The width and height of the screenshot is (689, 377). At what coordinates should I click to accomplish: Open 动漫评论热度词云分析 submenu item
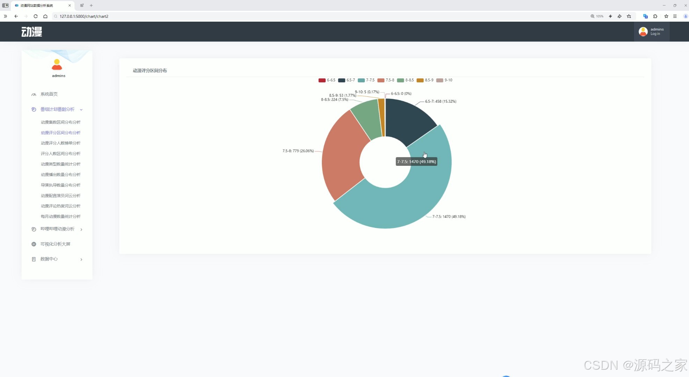60,206
